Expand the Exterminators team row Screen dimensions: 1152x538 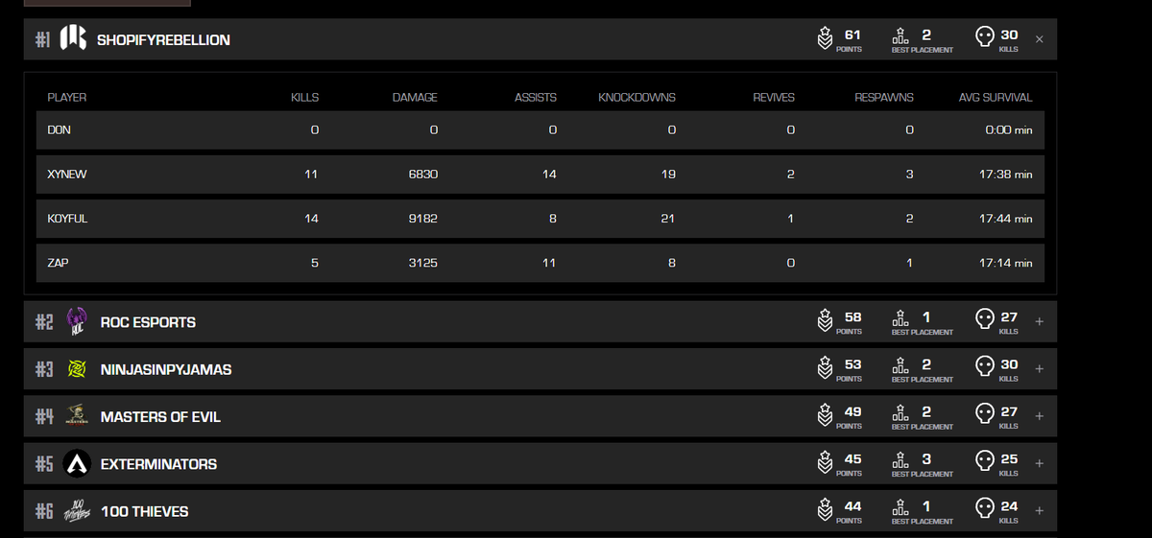click(1040, 463)
